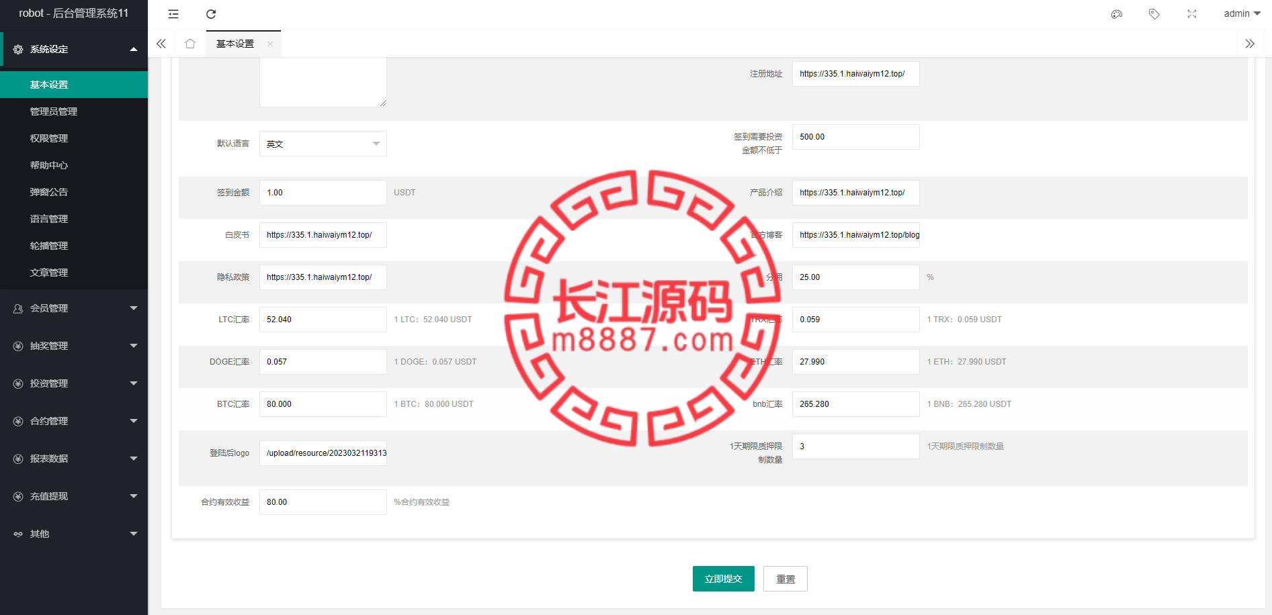Viewport: 1272px width, 615px height.
Task: Focus the 产品介绍 URL field
Action: click(x=856, y=193)
